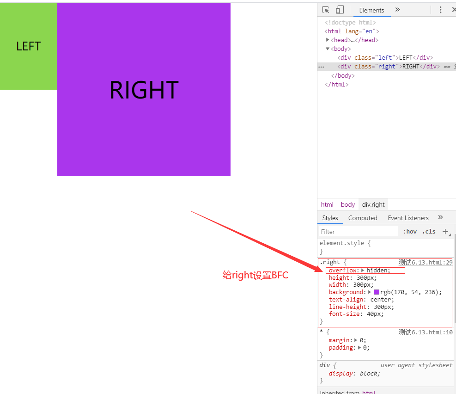Image resolution: width=456 pixels, height=394 pixels.
Task: Toggle the device toolbar icon
Action: (x=340, y=10)
